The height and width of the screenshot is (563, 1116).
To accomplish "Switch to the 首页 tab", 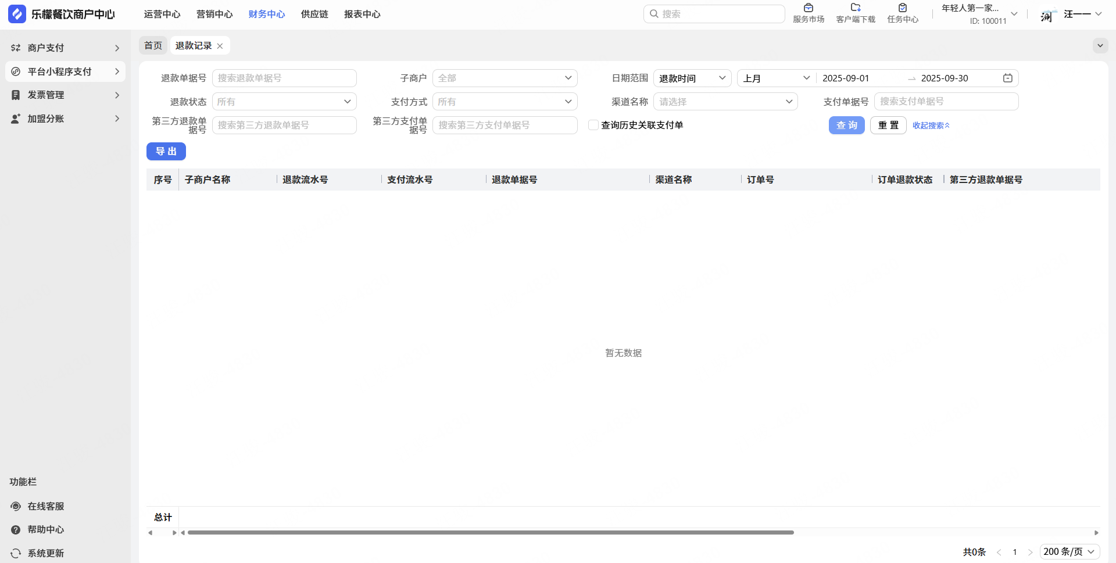I will pyautogui.click(x=153, y=46).
